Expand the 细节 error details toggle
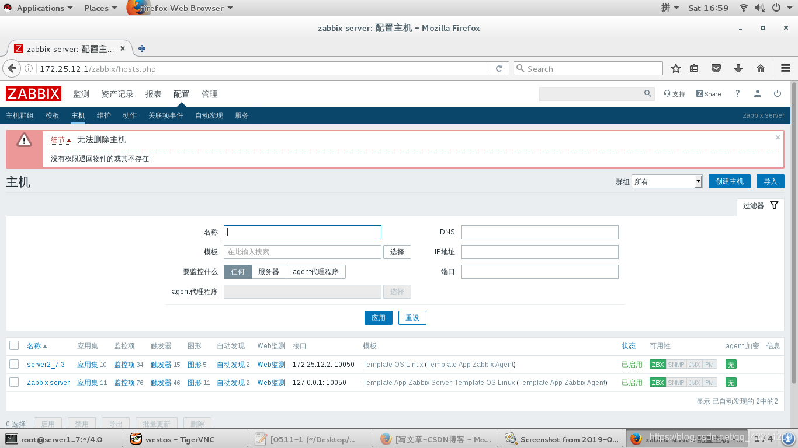This screenshot has width=798, height=448. (61, 140)
